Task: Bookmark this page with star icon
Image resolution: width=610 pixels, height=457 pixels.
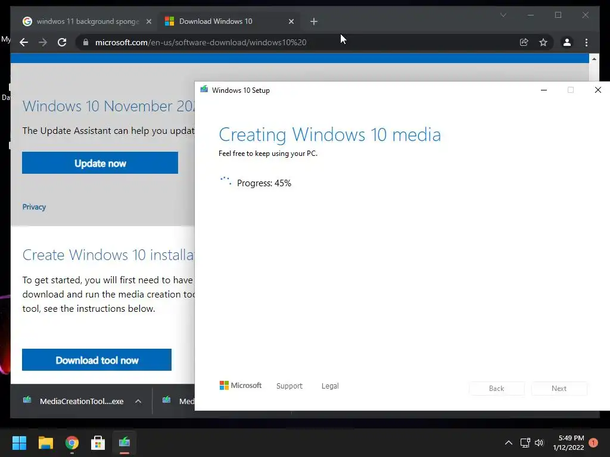Action: (543, 42)
